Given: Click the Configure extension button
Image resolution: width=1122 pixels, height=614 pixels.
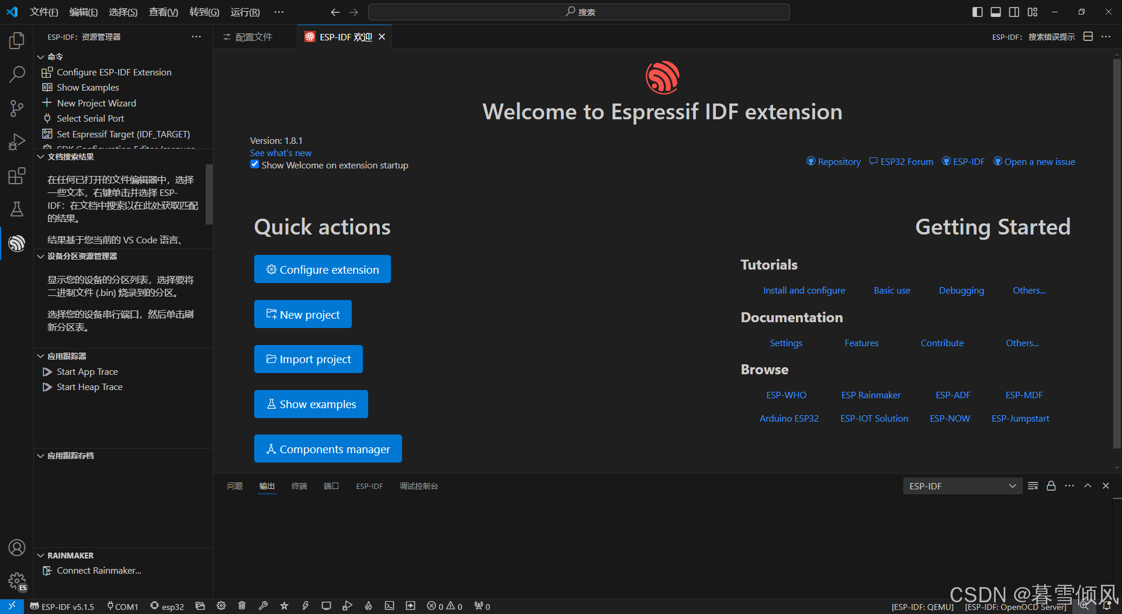Looking at the screenshot, I should pos(323,269).
